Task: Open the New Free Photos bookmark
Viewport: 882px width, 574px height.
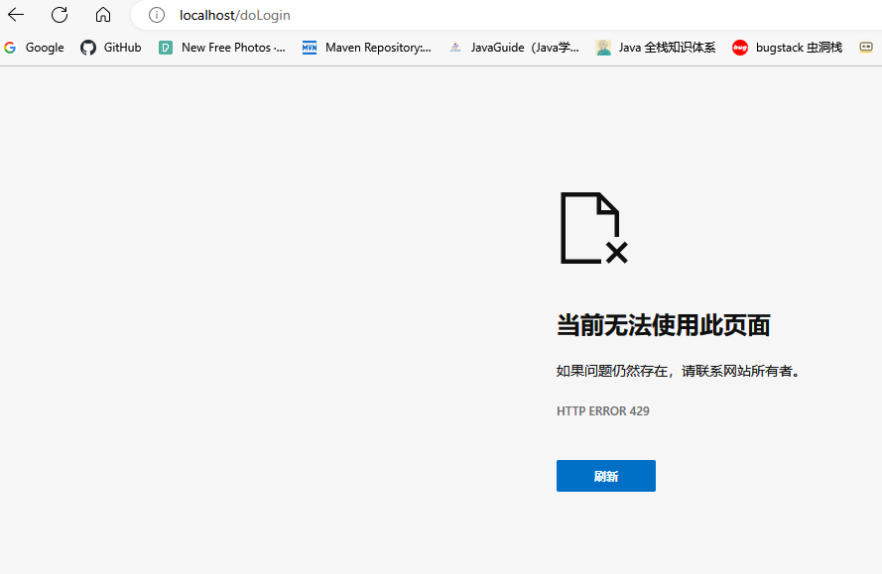Action: 232,48
